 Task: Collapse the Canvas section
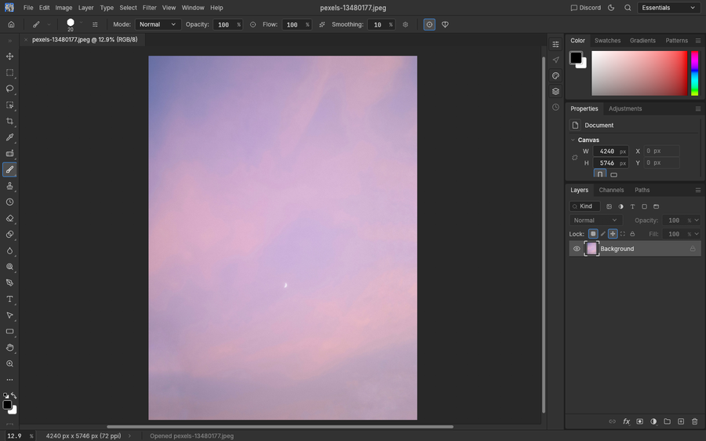pyautogui.click(x=573, y=140)
